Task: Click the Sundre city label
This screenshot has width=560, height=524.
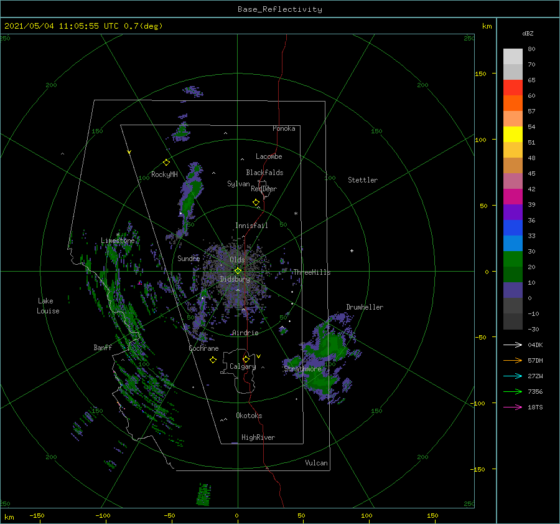Action: click(x=189, y=258)
